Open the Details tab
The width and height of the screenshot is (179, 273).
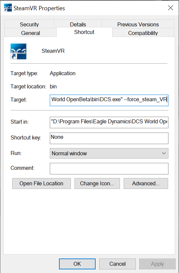(78, 24)
